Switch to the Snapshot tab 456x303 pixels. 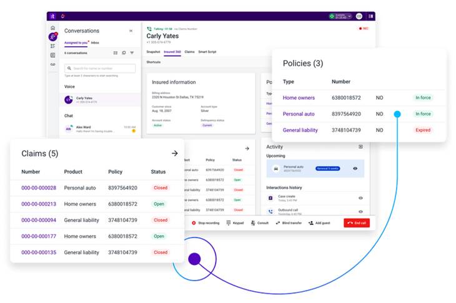[x=153, y=52]
